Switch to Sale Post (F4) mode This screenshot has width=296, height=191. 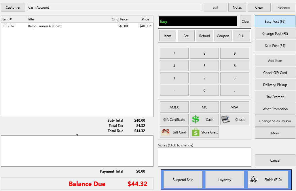[275, 46]
